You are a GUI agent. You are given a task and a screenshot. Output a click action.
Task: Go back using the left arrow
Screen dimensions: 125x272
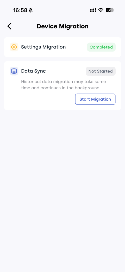pos(9,26)
